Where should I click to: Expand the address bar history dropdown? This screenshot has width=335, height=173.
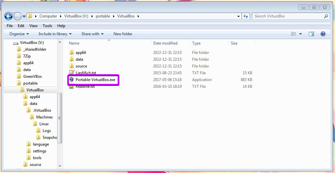[x=238, y=16]
